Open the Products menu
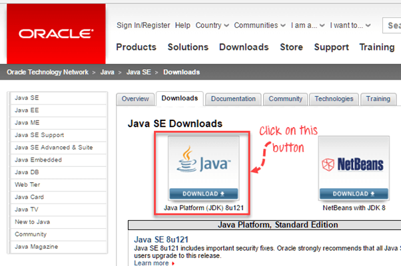401x266 pixels. pos(136,47)
